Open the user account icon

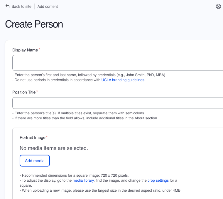tap(218, 6)
